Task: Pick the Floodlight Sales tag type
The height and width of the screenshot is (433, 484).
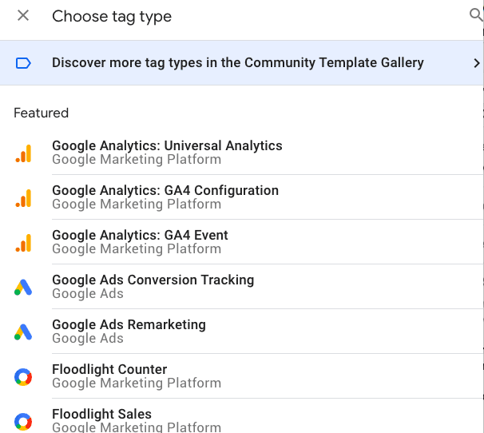Action: 101,415
